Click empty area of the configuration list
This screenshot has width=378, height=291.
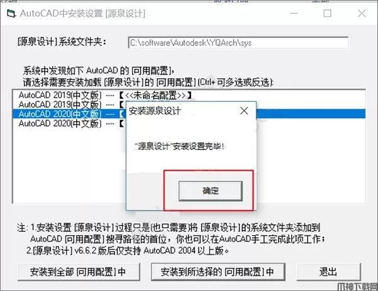click(67, 166)
